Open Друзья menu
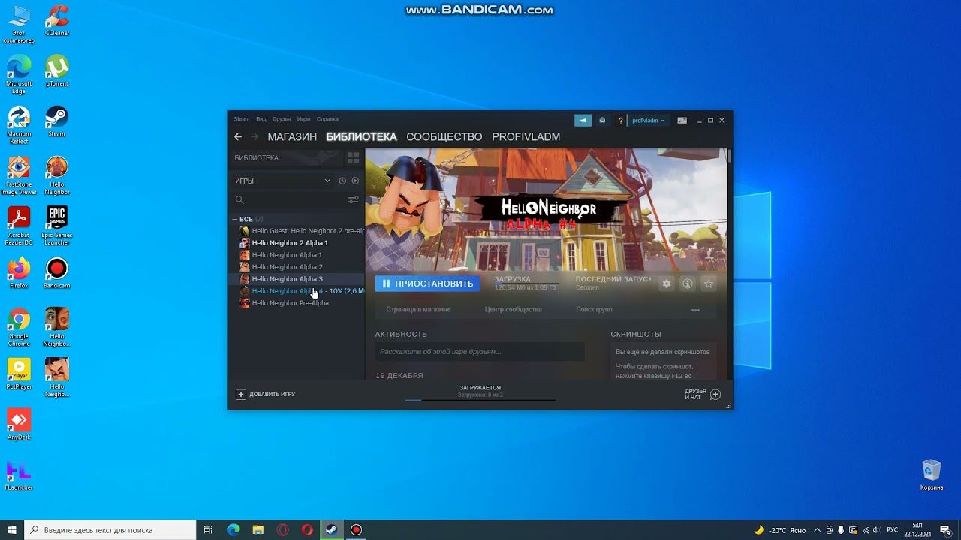The image size is (961, 540). click(x=282, y=119)
